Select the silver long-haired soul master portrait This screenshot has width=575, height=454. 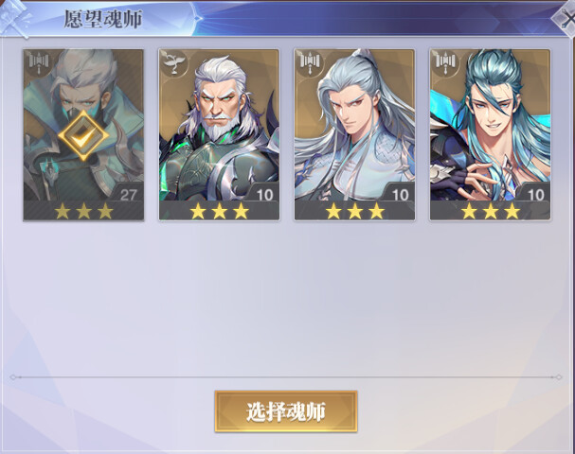tap(354, 134)
